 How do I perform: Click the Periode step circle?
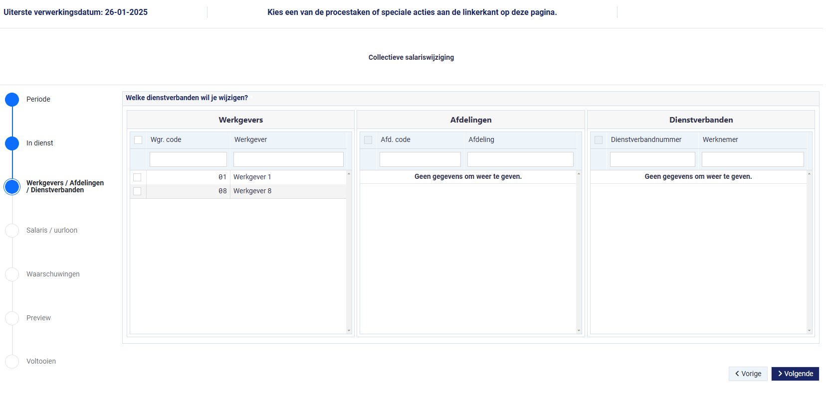tap(12, 100)
